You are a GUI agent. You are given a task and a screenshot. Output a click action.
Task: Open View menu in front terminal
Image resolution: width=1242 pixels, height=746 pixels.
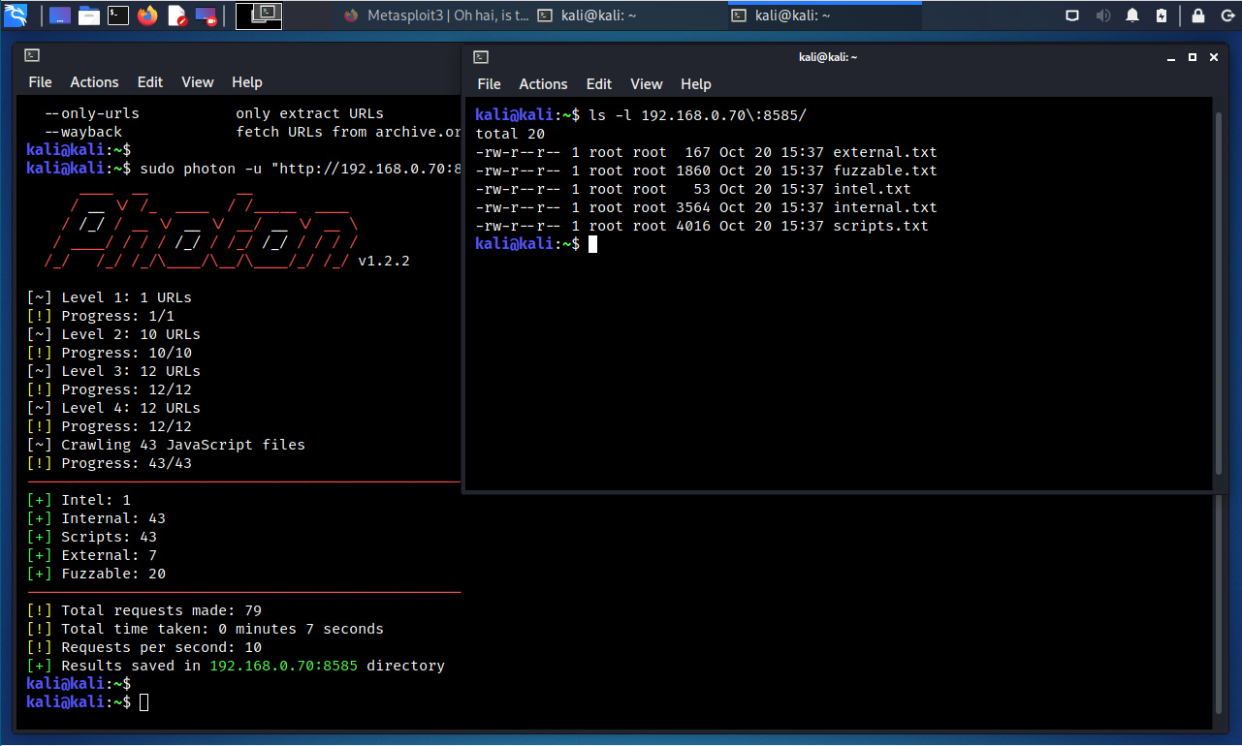click(x=647, y=84)
